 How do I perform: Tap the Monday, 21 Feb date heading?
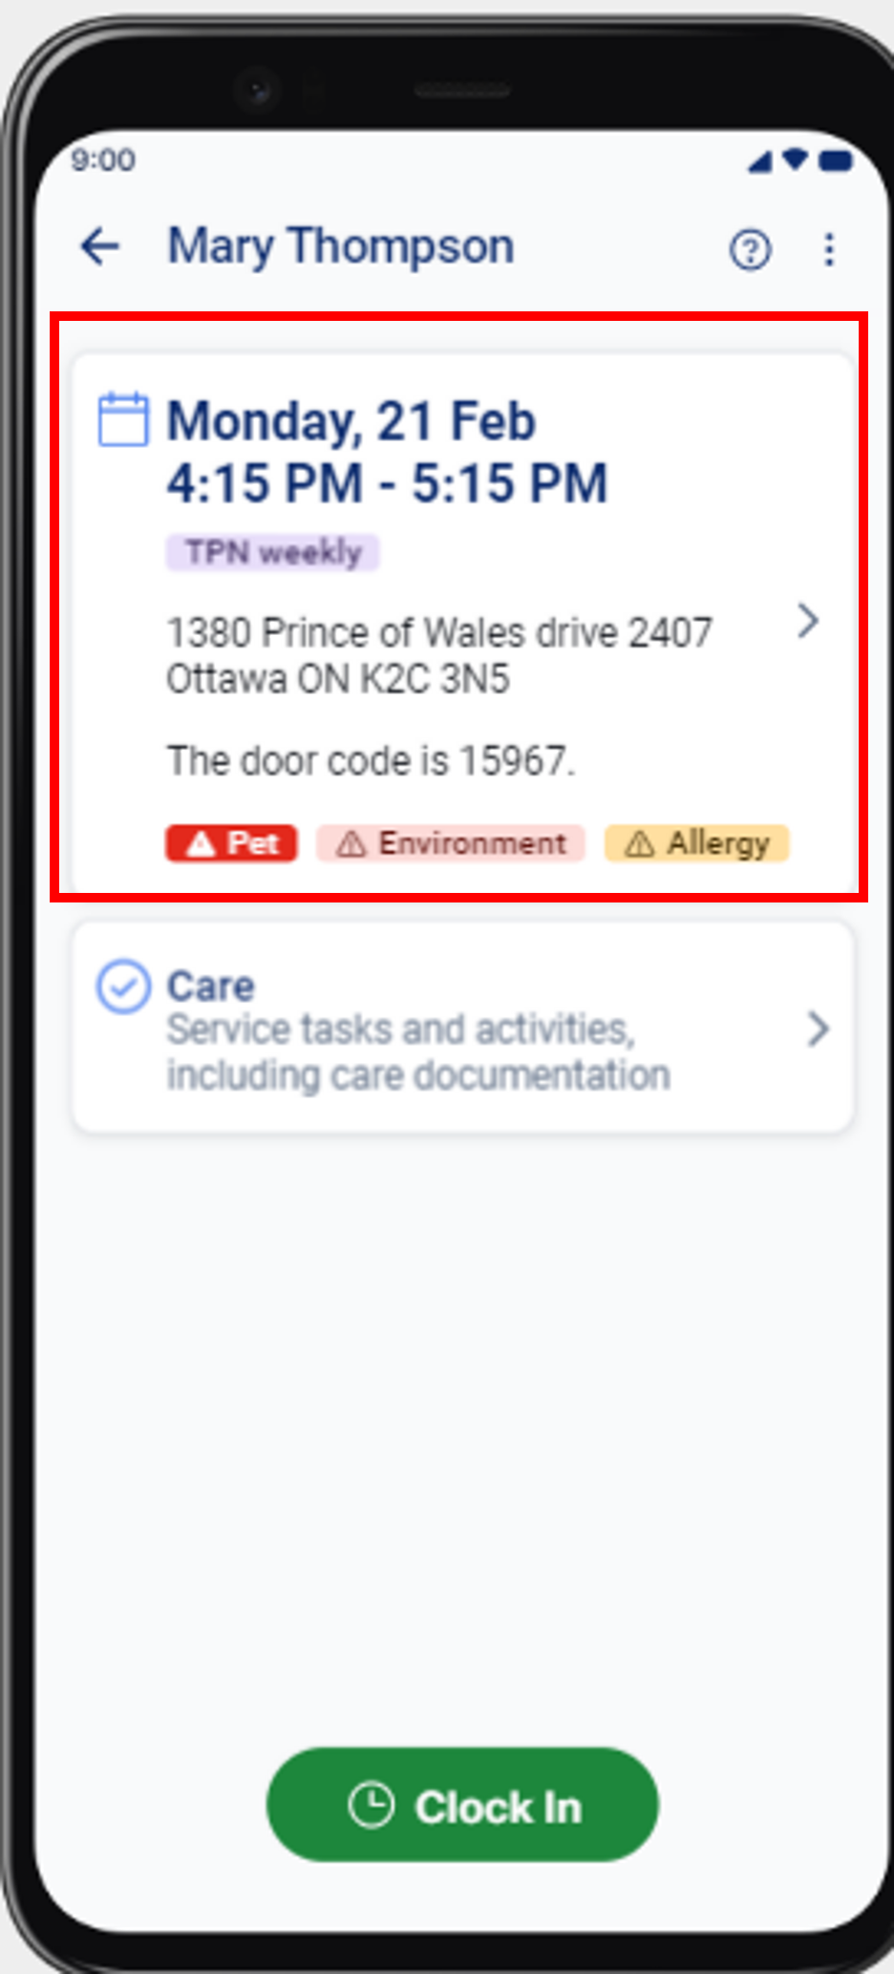click(351, 421)
